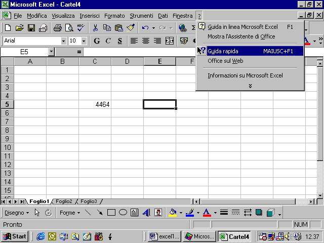This screenshot has height=243, width=324.
Task: Open the Modifica menu
Action: pyautogui.click(x=37, y=16)
